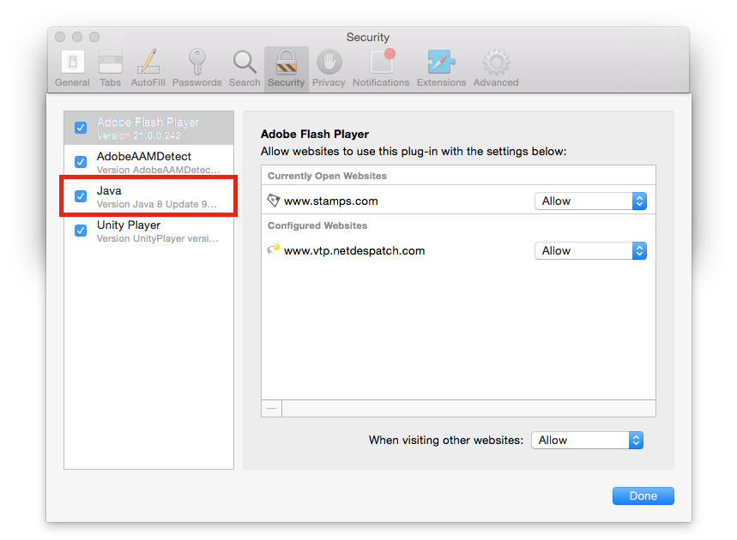Toggle the Unity Player checkbox

click(81, 231)
